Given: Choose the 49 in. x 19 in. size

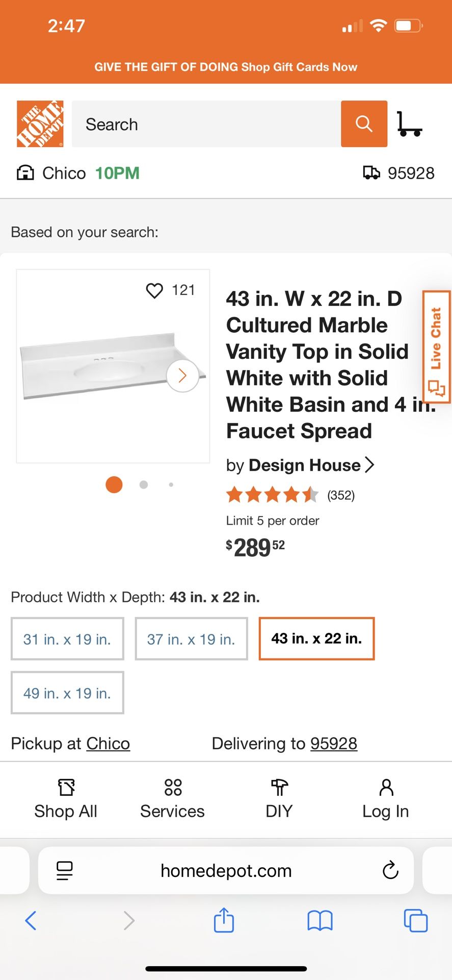Looking at the screenshot, I should tap(67, 693).
